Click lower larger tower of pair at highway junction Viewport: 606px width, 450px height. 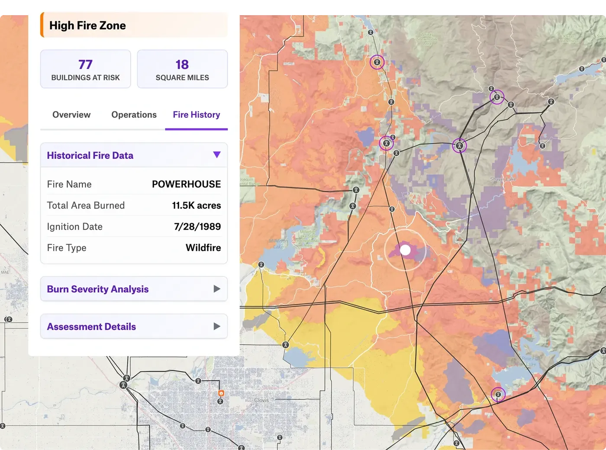tap(123, 385)
